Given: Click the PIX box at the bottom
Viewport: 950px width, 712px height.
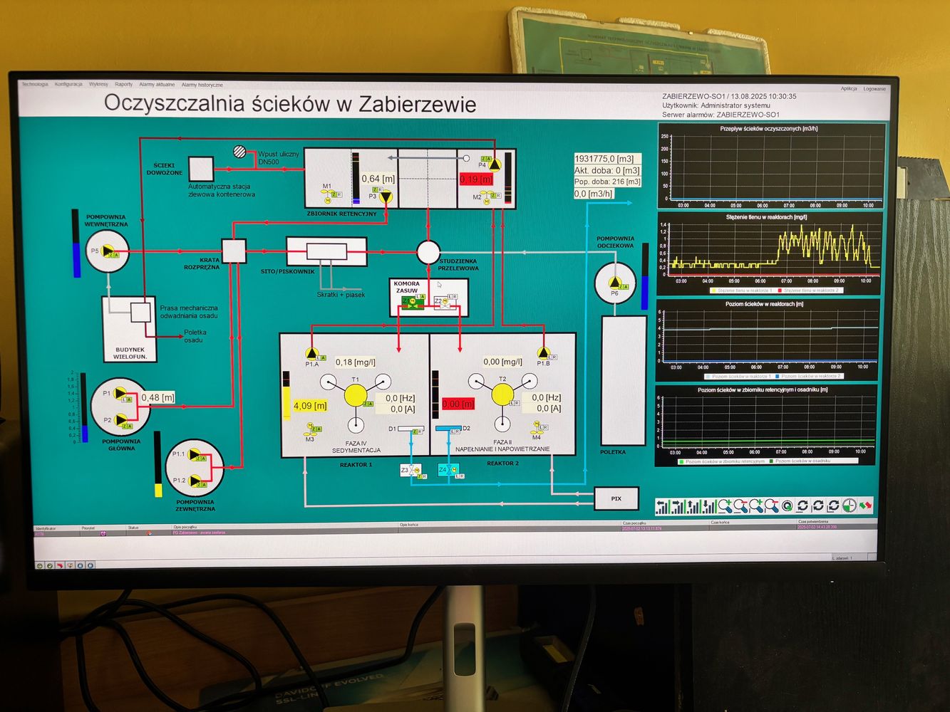Looking at the screenshot, I should pos(616,498).
